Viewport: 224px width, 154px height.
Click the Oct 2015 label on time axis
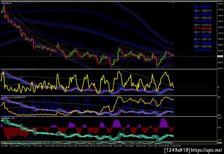click(4, 146)
